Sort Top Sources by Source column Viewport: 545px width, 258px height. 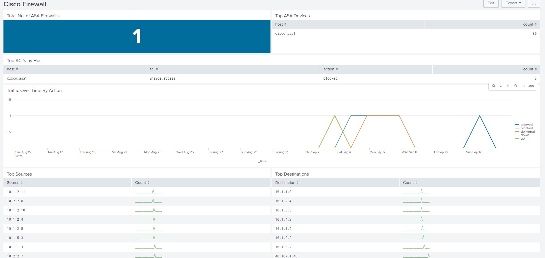tap(15, 183)
